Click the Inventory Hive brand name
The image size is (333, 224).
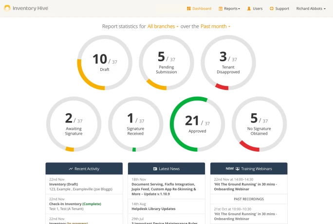(30, 8)
